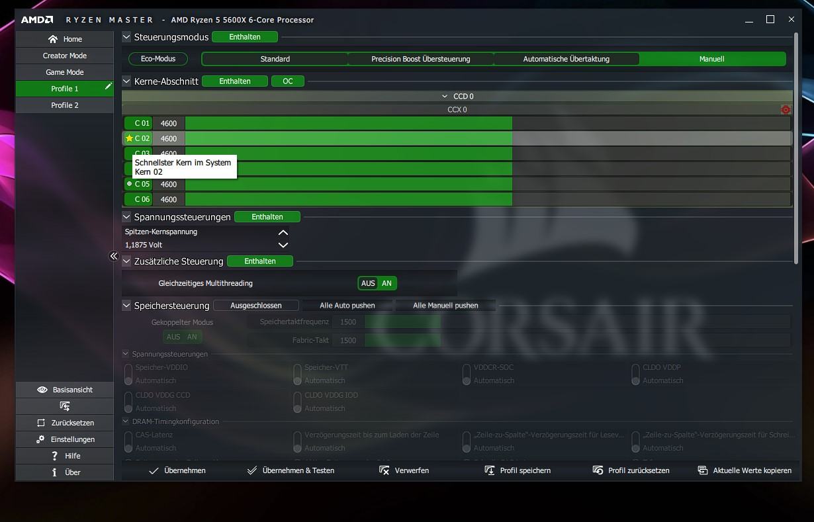This screenshot has width=814, height=522.
Task: Click C 01 frequency value 4600
Action: 169,123
